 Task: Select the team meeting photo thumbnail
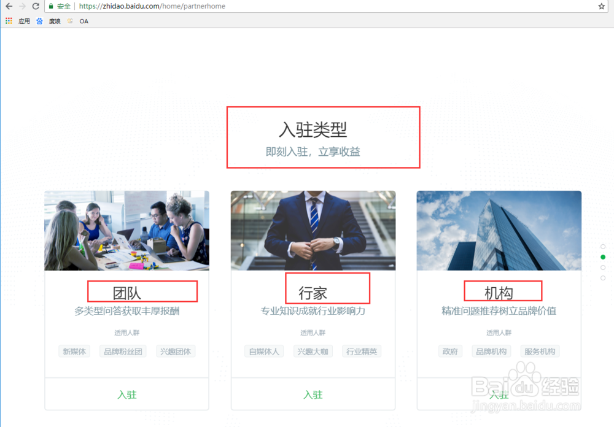tap(127, 231)
